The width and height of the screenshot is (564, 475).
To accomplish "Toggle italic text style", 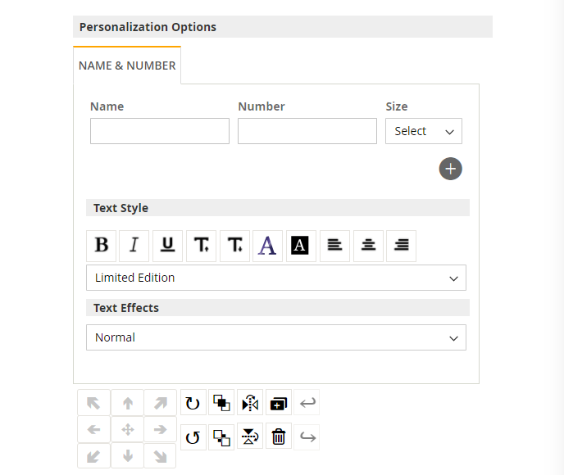I will (x=134, y=245).
